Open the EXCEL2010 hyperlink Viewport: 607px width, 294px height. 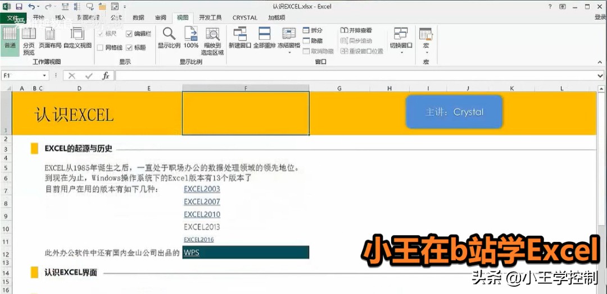(202, 214)
